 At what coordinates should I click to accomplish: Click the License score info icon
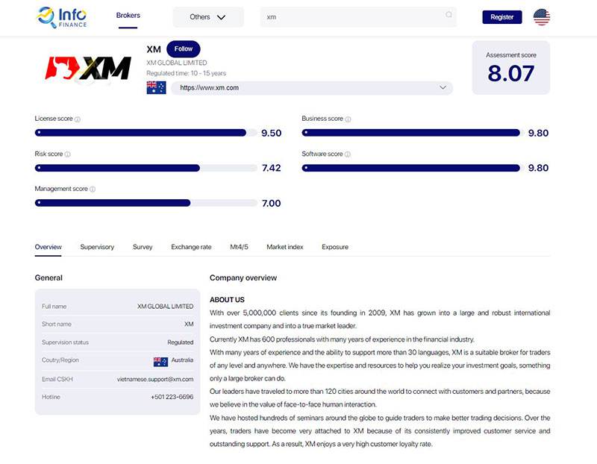point(78,119)
